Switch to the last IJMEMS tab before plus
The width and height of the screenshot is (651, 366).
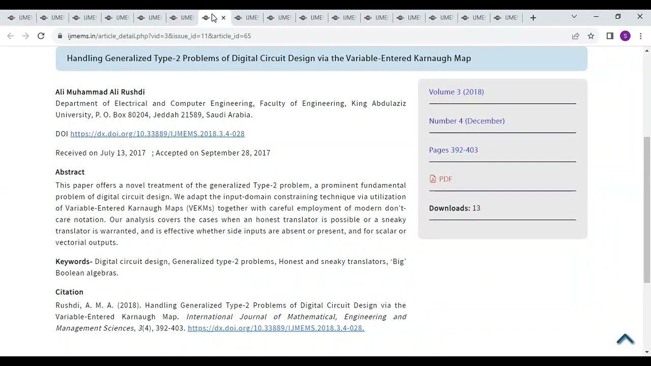coord(506,18)
